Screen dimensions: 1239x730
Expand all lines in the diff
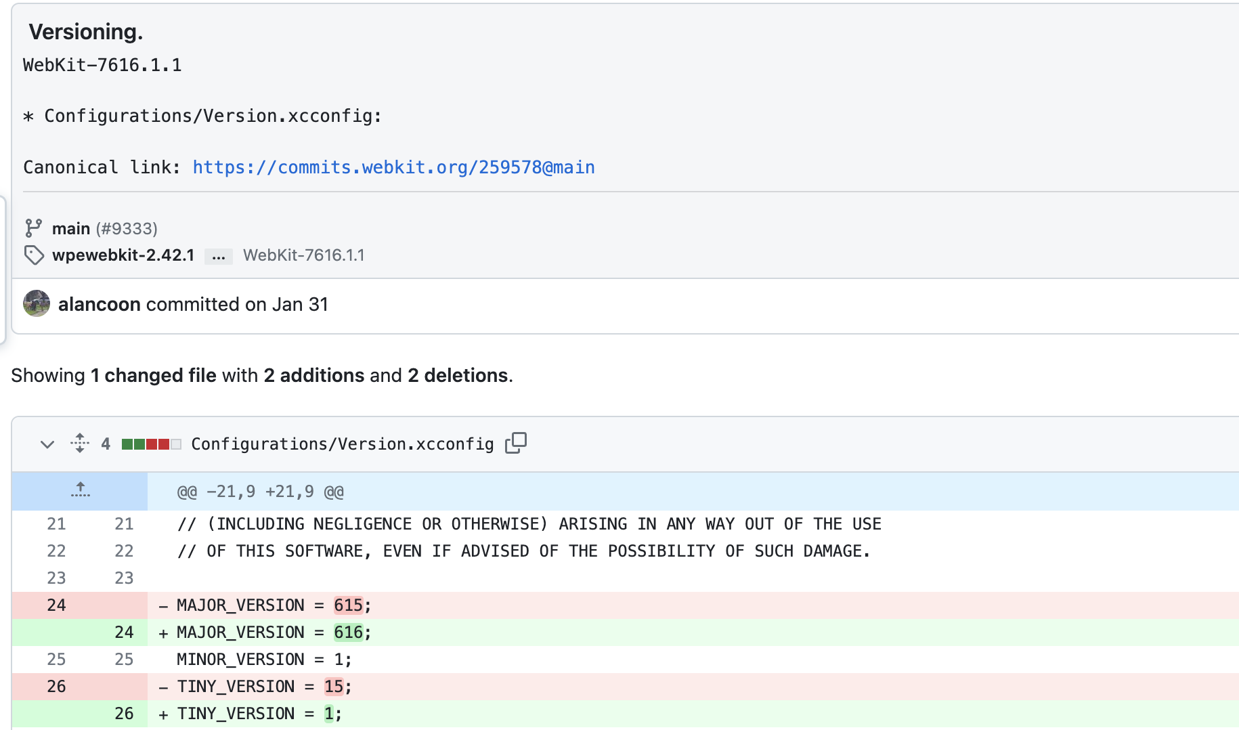click(x=80, y=443)
